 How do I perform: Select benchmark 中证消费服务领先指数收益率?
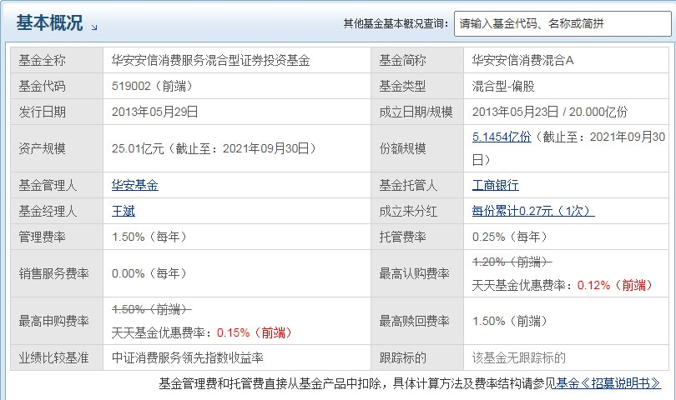pyautogui.click(x=188, y=357)
